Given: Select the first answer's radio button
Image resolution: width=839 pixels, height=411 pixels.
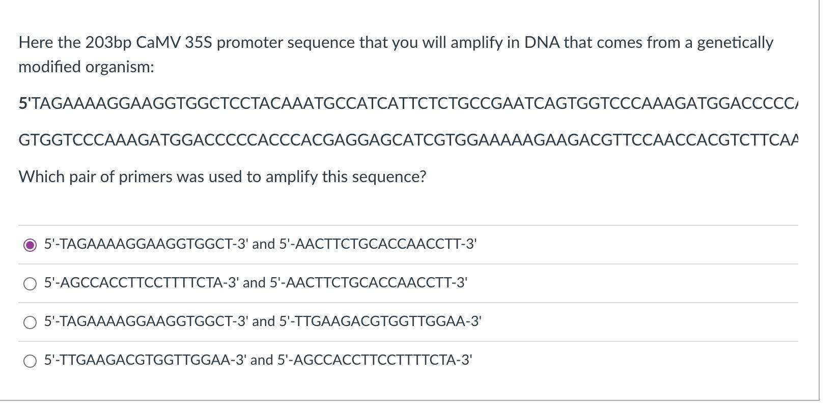Looking at the screenshot, I should (x=30, y=245).
